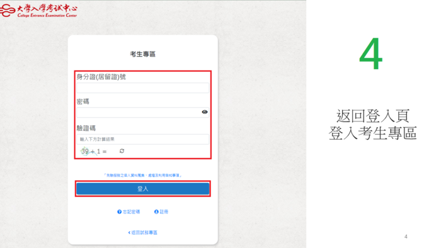The width and height of the screenshot is (441, 248).
Task: Click the 身分證(居留證)號 label
Action: click(101, 77)
